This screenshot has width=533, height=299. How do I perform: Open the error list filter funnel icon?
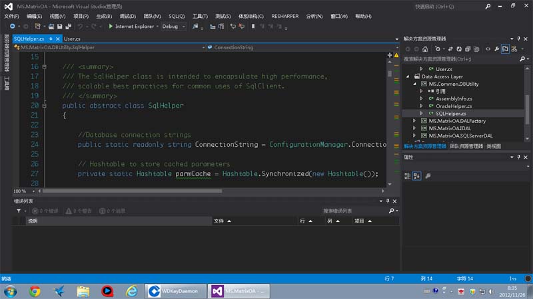[x=19, y=211]
